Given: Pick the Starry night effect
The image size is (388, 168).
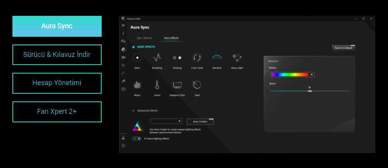Looking at the screenshot, I should point(237,58).
